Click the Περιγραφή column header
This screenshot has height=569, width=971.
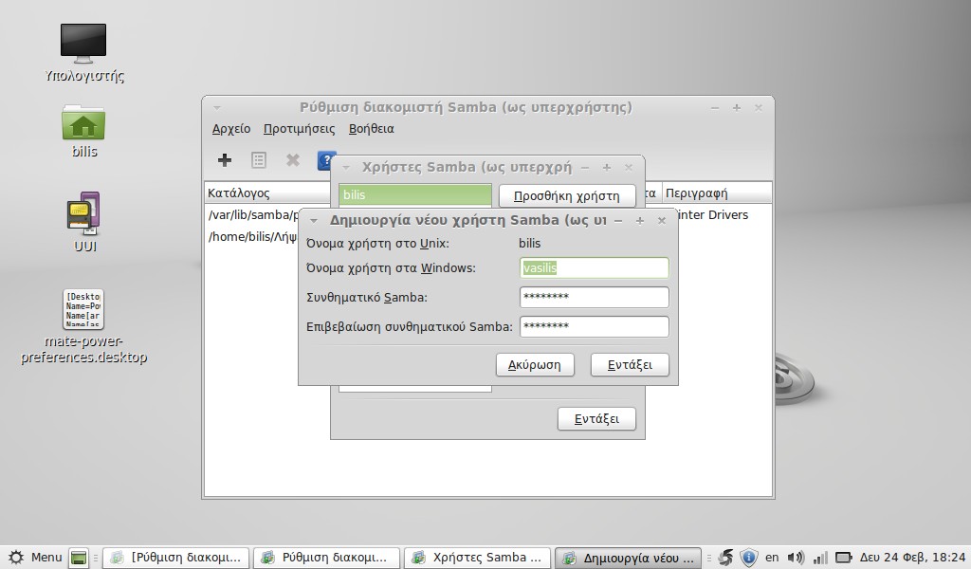[717, 193]
